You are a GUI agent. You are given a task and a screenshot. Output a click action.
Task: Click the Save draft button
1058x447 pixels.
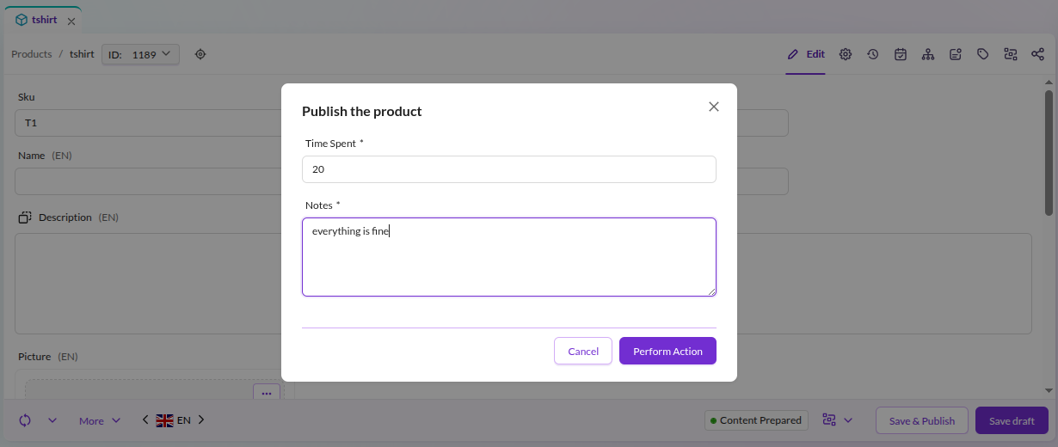(x=1012, y=420)
